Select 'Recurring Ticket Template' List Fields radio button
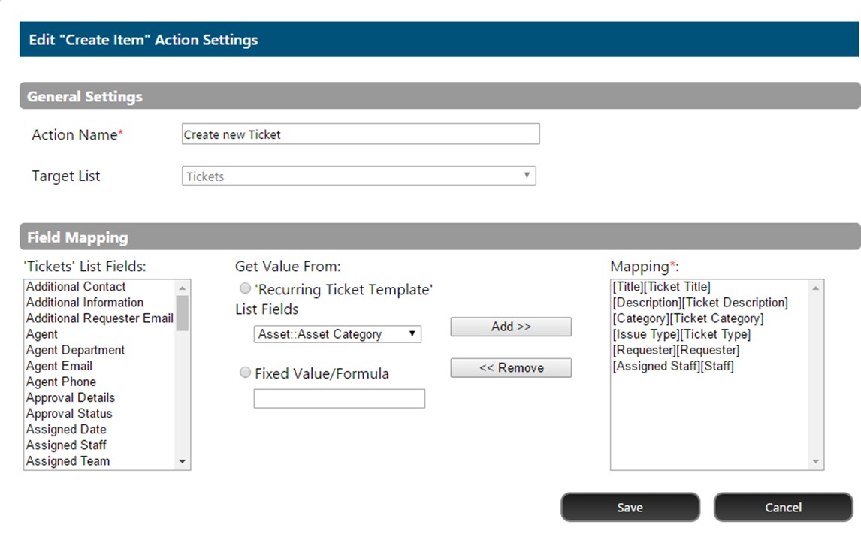The width and height of the screenshot is (861, 537). point(245,288)
